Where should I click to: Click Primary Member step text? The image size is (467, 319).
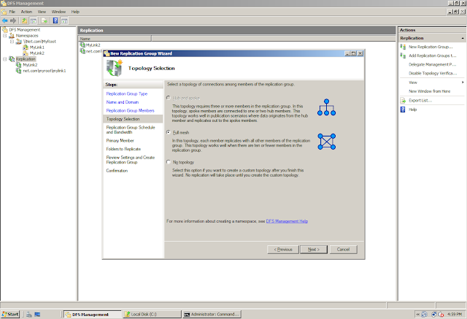tap(120, 141)
